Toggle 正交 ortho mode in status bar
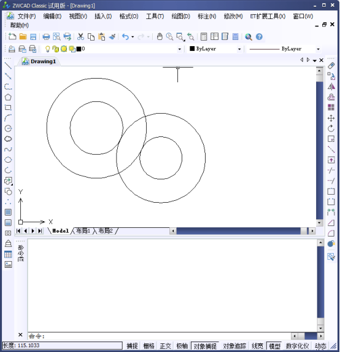 (165, 346)
